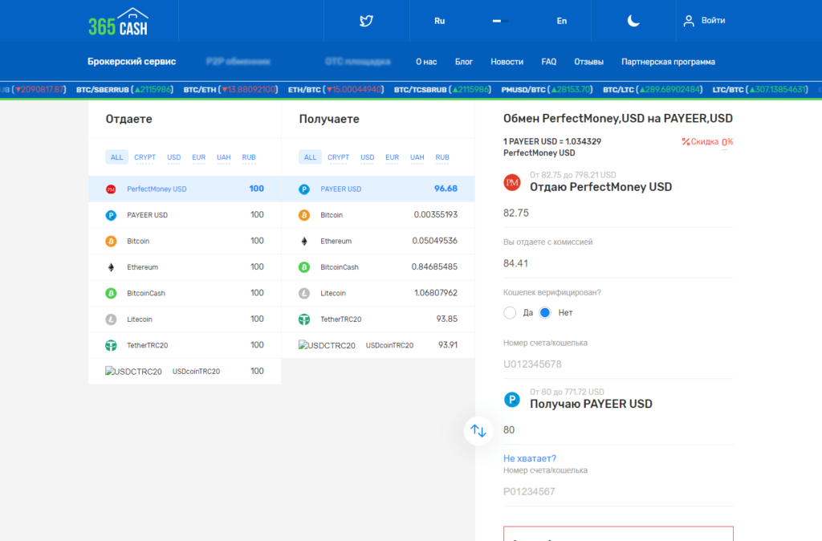822x541 pixels.
Task: Switch language to Ru
Action: [x=439, y=21]
